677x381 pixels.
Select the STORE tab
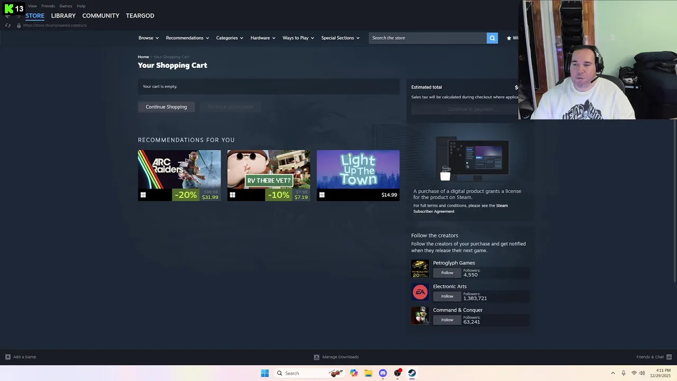[35, 16]
